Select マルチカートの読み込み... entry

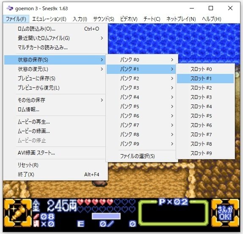pos(55,48)
